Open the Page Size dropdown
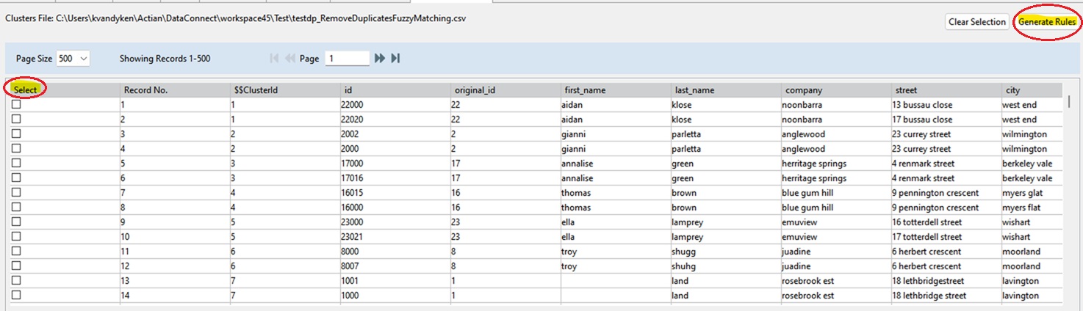 click(x=73, y=59)
